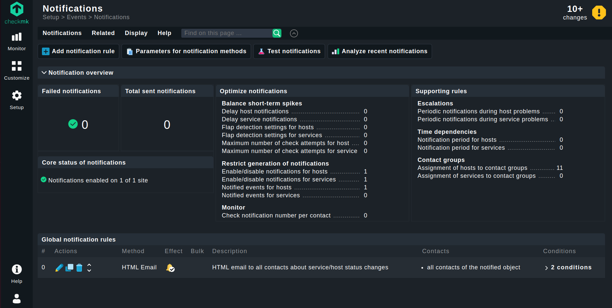
Task: Collapse the Notification overview section
Action: coord(44,73)
